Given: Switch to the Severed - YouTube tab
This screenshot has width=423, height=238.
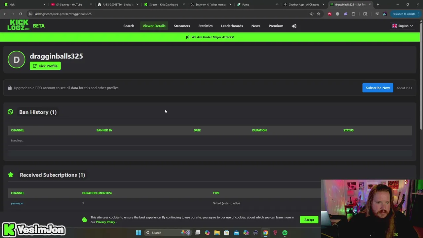Looking at the screenshot, I should [x=71, y=5].
